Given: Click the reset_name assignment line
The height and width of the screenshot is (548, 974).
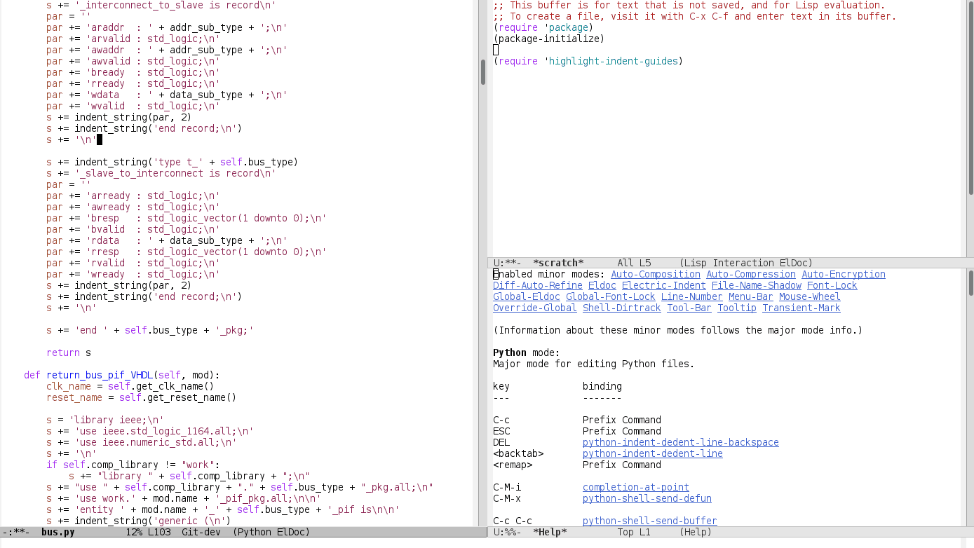Looking at the screenshot, I should point(142,397).
